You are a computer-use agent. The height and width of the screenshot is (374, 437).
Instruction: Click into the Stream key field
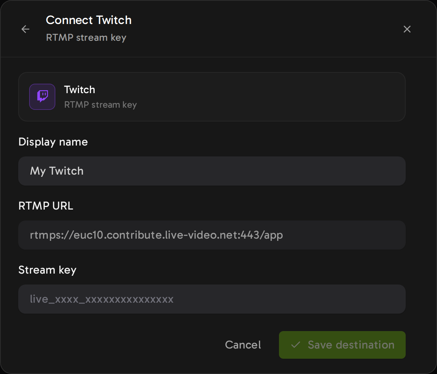212,299
